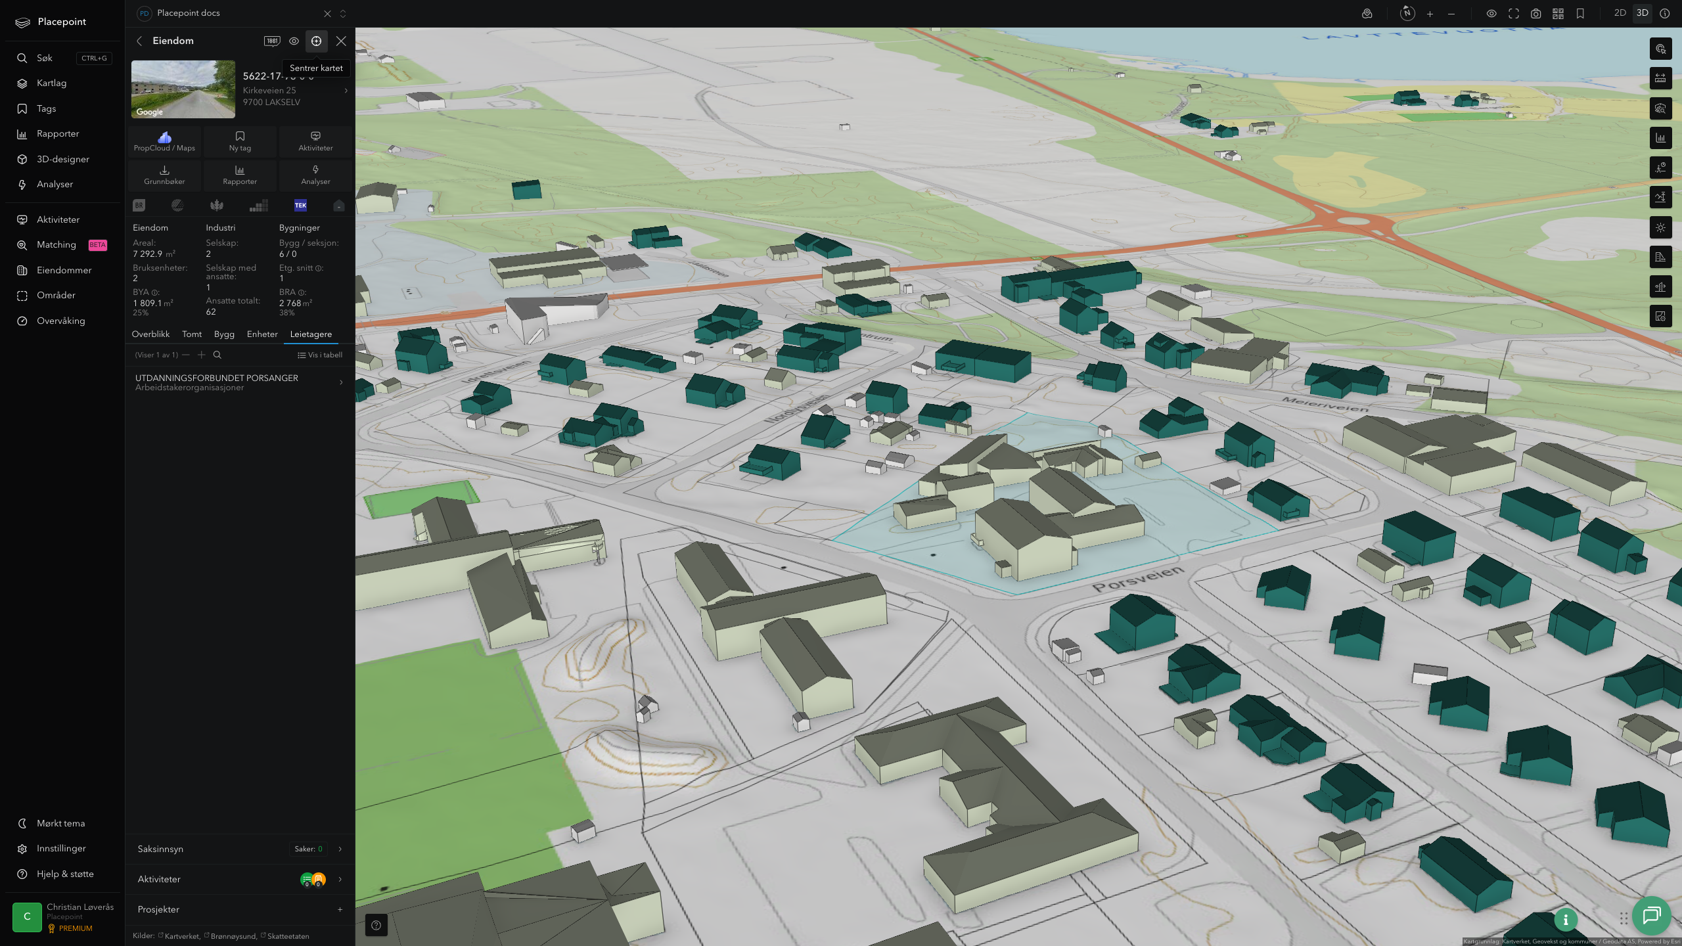Click the Analyser button in property panel

click(315, 175)
